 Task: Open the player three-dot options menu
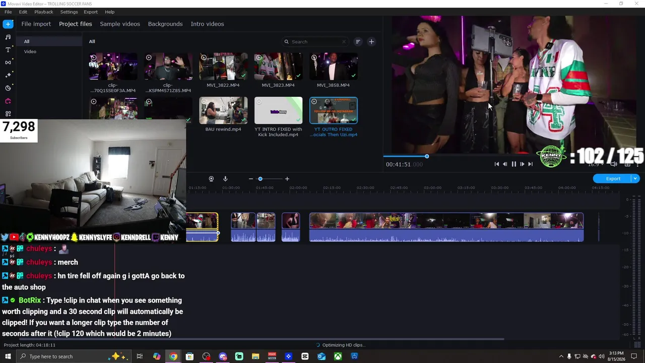[x=638, y=164]
